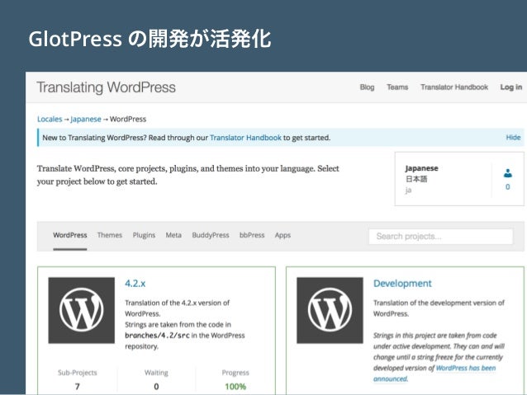The height and width of the screenshot is (395, 527).
Task: Switch to the Themes tab
Action: [110, 235]
